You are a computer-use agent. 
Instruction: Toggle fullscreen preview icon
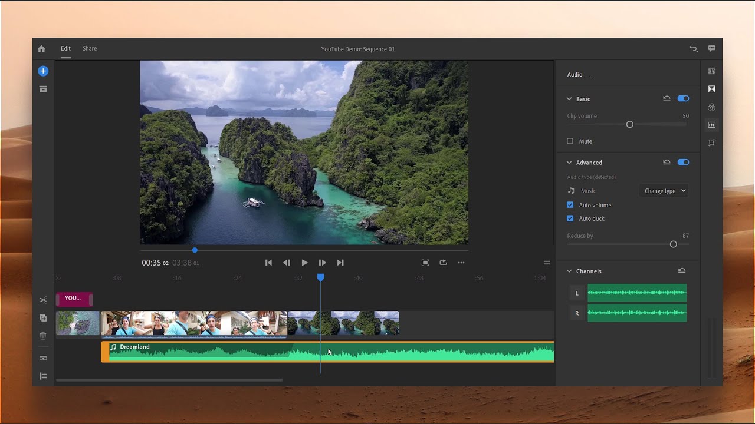pyautogui.click(x=425, y=263)
